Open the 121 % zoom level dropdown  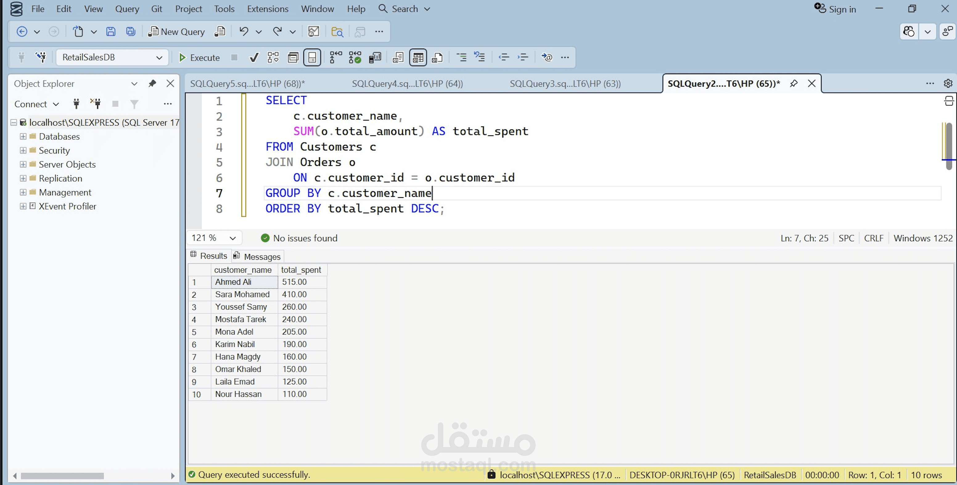coord(232,238)
